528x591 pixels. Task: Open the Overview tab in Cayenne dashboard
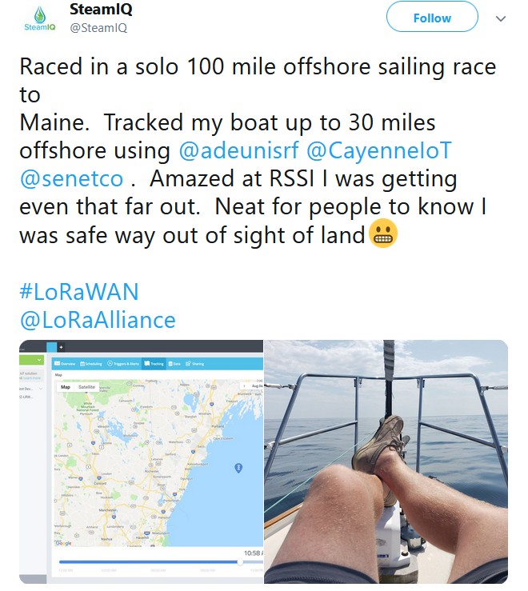(66, 364)
